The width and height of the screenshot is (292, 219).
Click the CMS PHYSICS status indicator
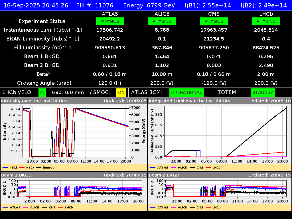click(214, 21)
